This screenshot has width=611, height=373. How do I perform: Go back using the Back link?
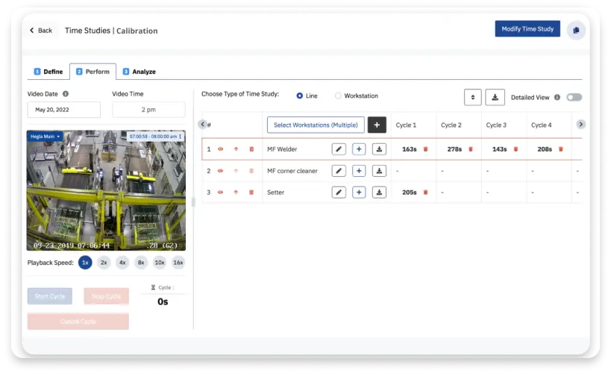(41, 31)
